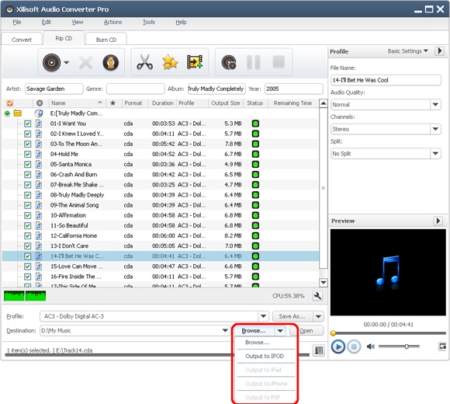The image size is (450, 404).
Task: Click the preview snapshot icon
Action: click(442, 347)
